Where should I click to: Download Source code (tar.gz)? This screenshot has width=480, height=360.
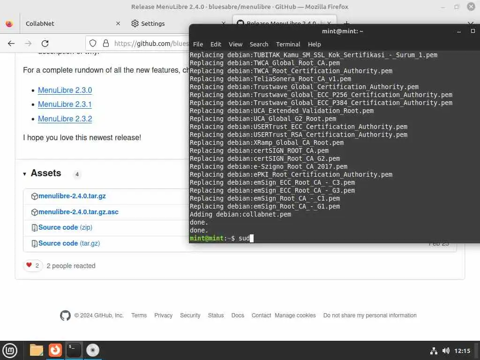(x=69, y=243)
